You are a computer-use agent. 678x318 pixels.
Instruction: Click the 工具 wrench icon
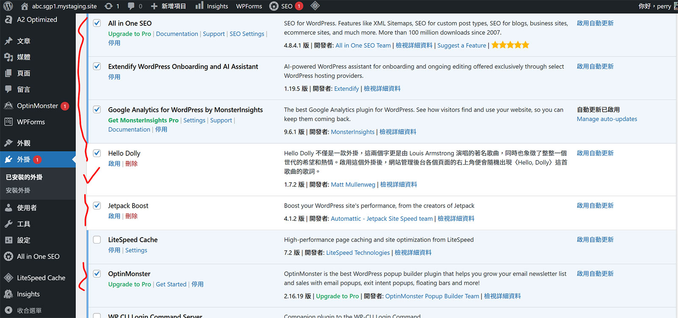(x=8, y=224)
